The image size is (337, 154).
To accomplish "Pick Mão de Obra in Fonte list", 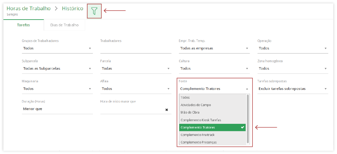I will click(212, 112).
